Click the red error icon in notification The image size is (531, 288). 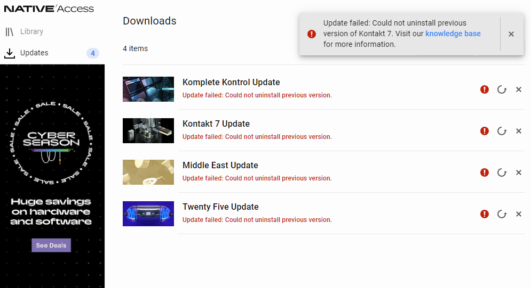pos(312,34)
